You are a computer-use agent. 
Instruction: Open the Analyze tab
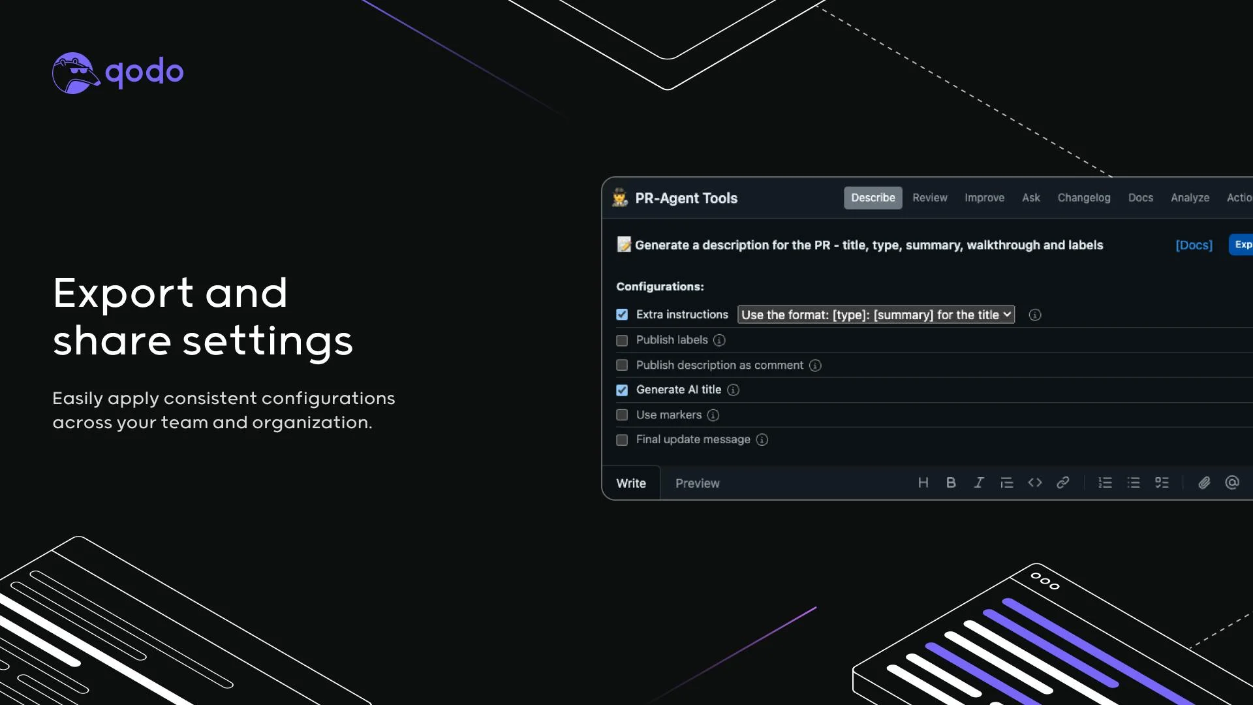click(x=1190, y=198)
